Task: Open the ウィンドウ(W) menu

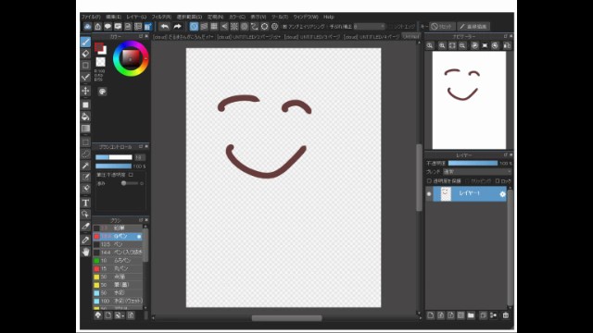Action: coord(306,17)
